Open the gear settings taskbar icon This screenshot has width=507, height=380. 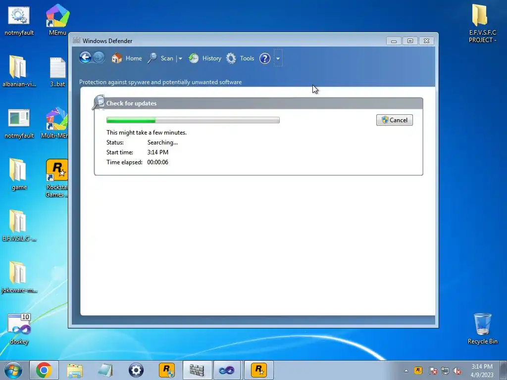[x=136, y=370]
